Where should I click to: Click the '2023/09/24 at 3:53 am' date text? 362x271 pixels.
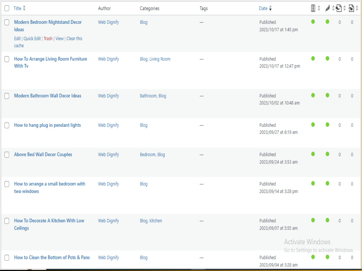tap(278, 162)
